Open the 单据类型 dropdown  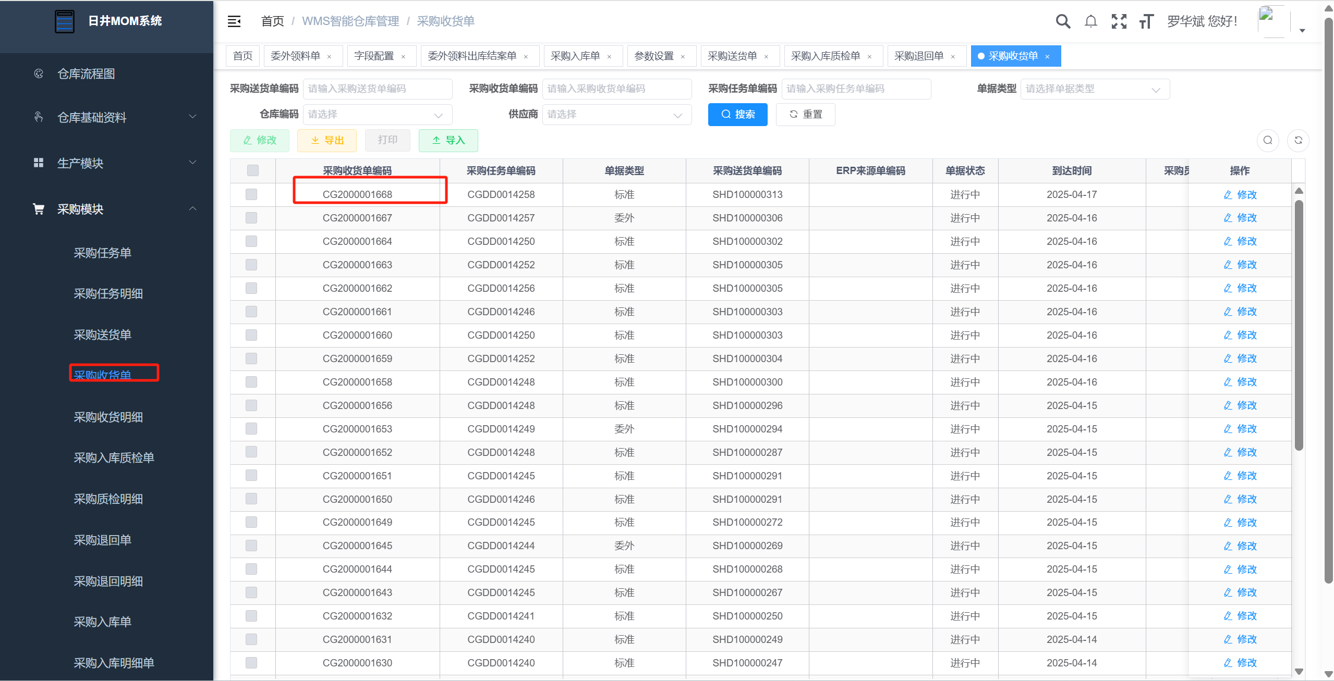coord(1095,89)
